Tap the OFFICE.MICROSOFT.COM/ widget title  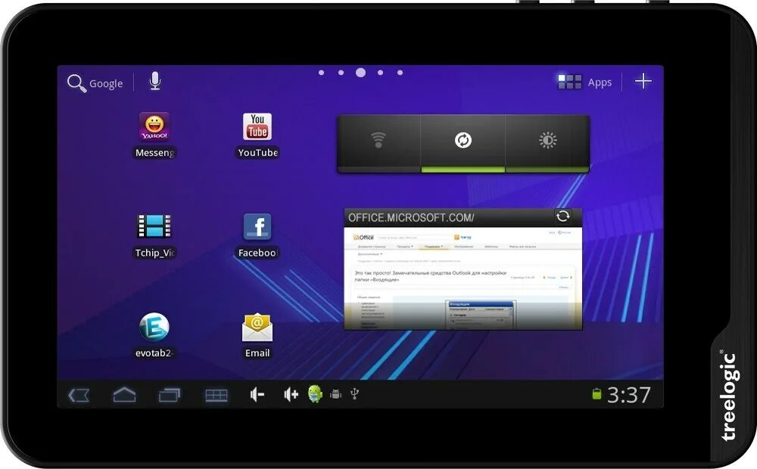point(411,218)
